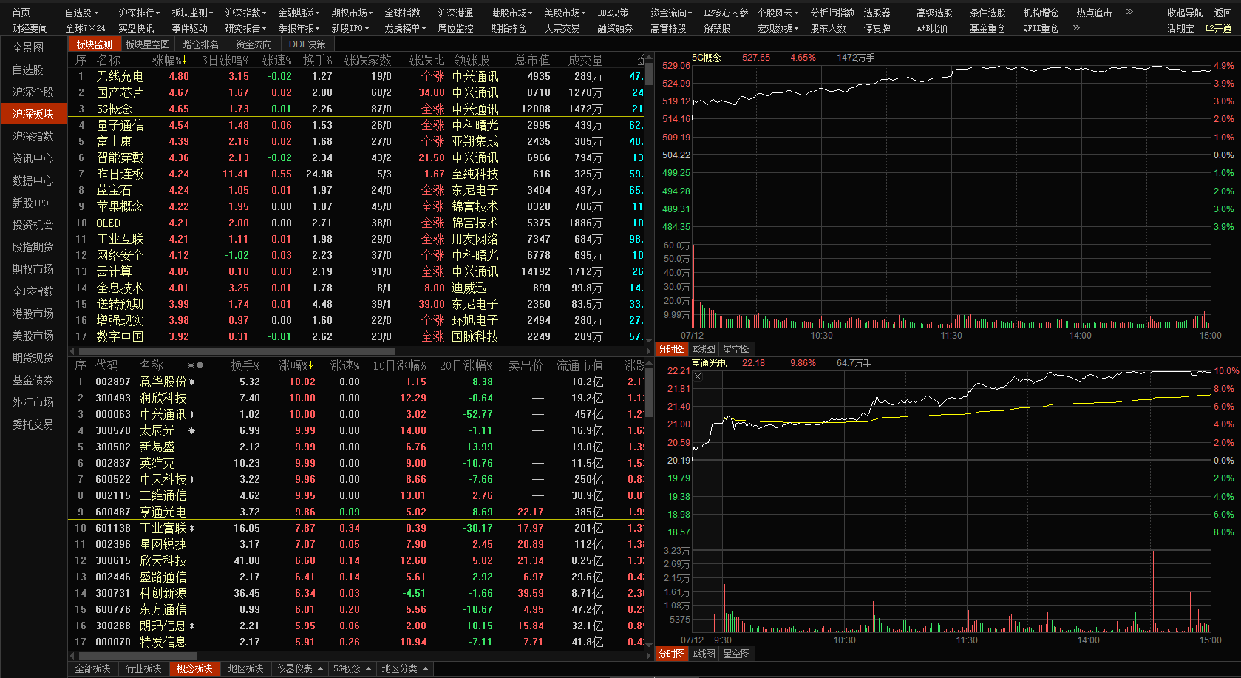The image size is (1241, 678).
Task: Open 沪深个股 in the left sidebar
Action: pyautogui.click(x=33, y=92)
